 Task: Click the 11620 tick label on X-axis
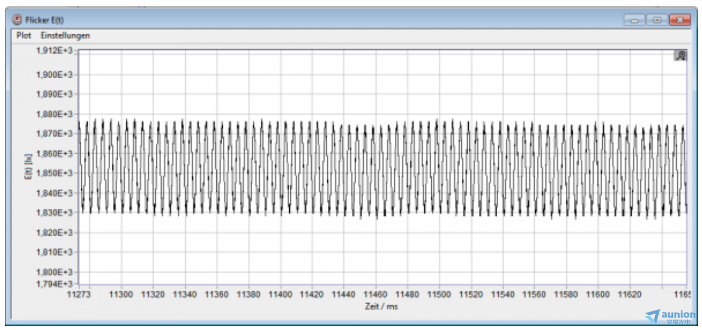630,294
